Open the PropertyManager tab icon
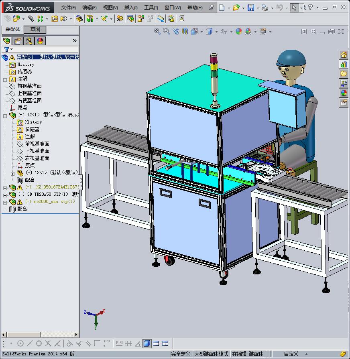350x359 pixels. coord(18,41)
